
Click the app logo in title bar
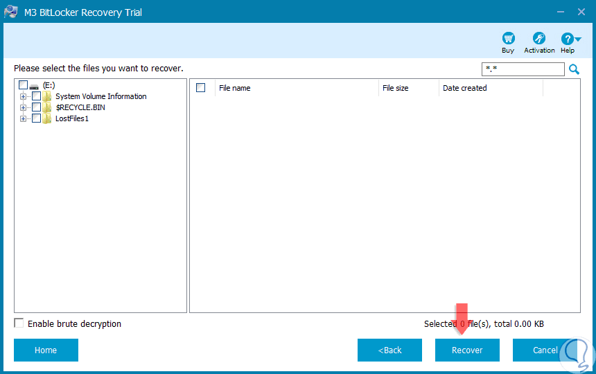click(10, 12)
